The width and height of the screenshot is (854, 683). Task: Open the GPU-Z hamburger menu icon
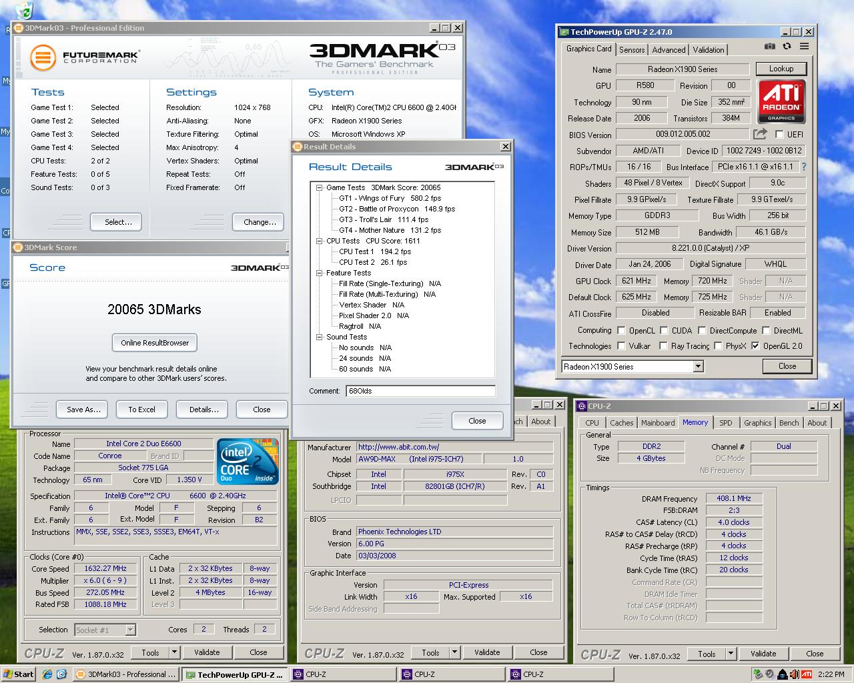[x=804, y=46]
